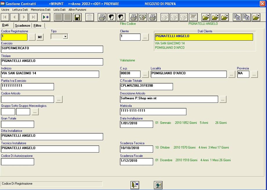Click the trash bin delete icon

pyautogui.click(x=89, y=17)
